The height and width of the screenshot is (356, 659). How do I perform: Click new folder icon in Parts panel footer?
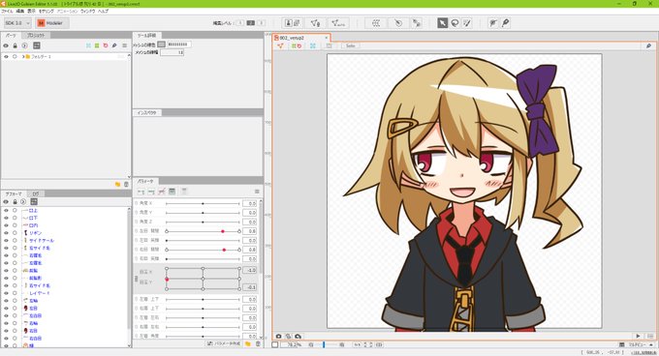117,184
